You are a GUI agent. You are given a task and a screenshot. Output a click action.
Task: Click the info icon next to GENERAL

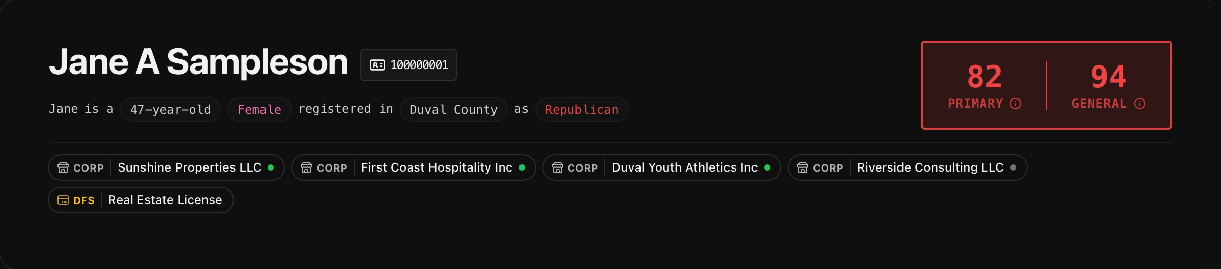pos(1140,104)
